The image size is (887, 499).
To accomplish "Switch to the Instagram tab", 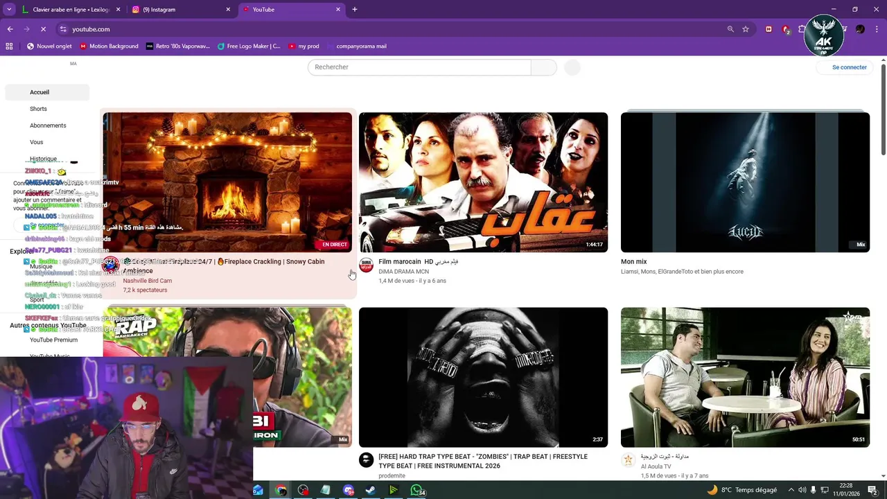I will tap(181, 10).
